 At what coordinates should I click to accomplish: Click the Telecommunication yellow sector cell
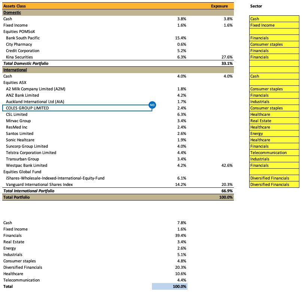pyautogui.click(x=274, y=153)
